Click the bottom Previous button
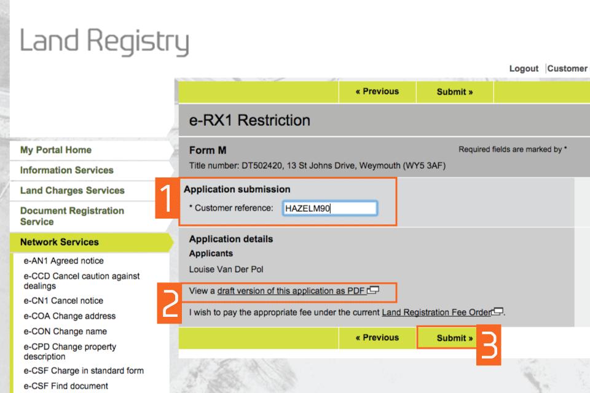Image resolution: width=590 pixels, height=393 pixels. [377, 338]
